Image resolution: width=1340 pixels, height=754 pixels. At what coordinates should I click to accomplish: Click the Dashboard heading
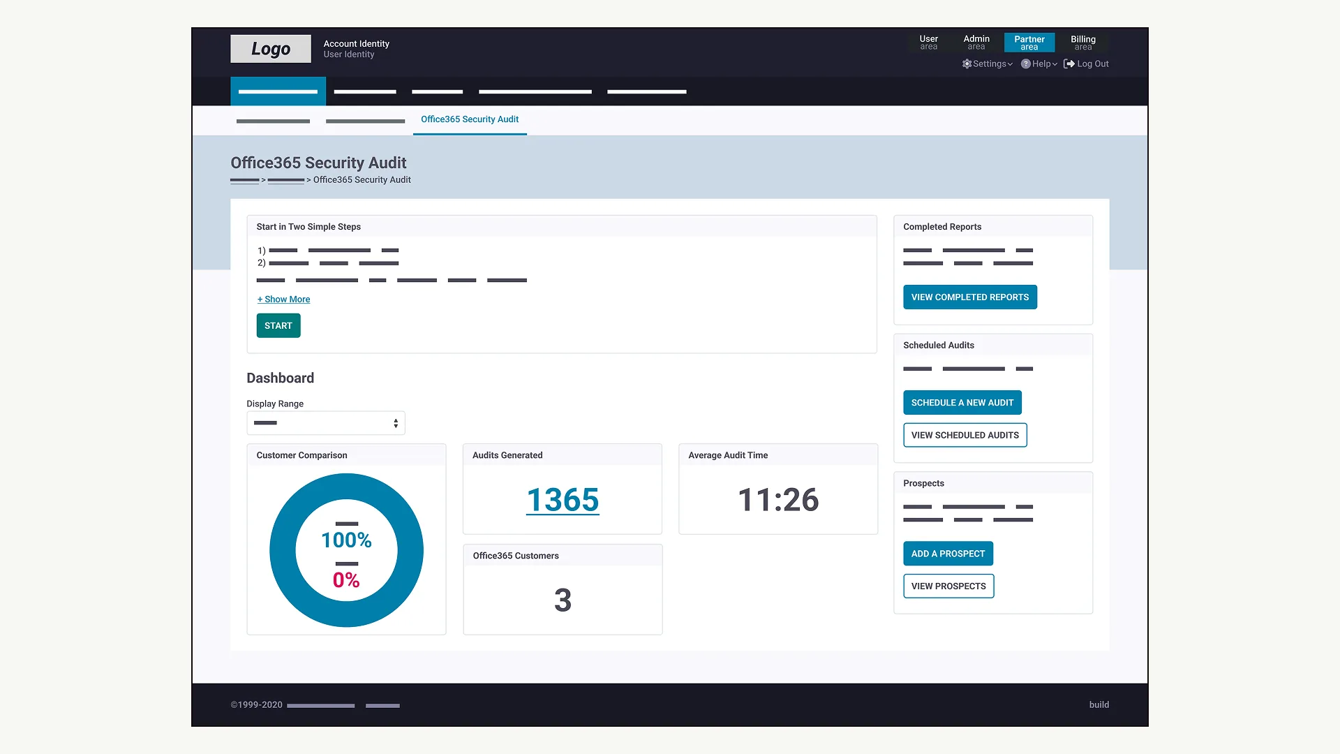[280, 378]
